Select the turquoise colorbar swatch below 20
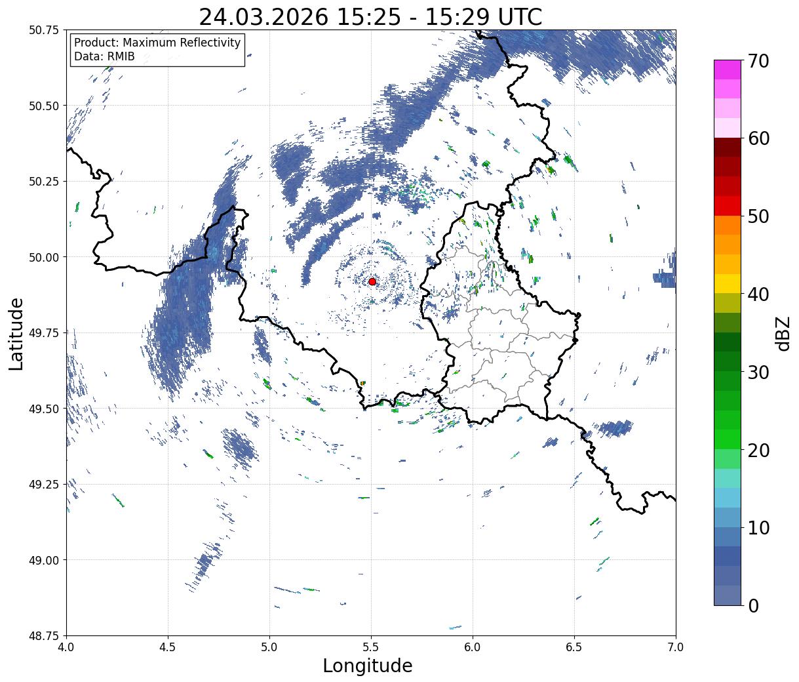 (x=728, y=479)
